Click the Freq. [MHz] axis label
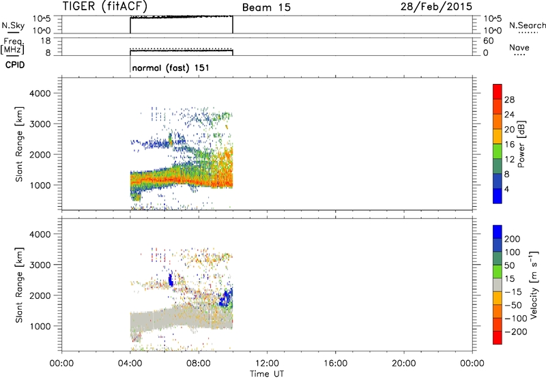The width and height of the screenshot is (546, 378). pyautogui.click(x=12, y=46)
